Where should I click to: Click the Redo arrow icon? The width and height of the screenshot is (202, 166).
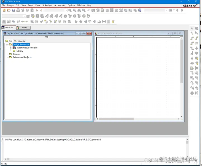pyautogui.click(x=41, y=10)
